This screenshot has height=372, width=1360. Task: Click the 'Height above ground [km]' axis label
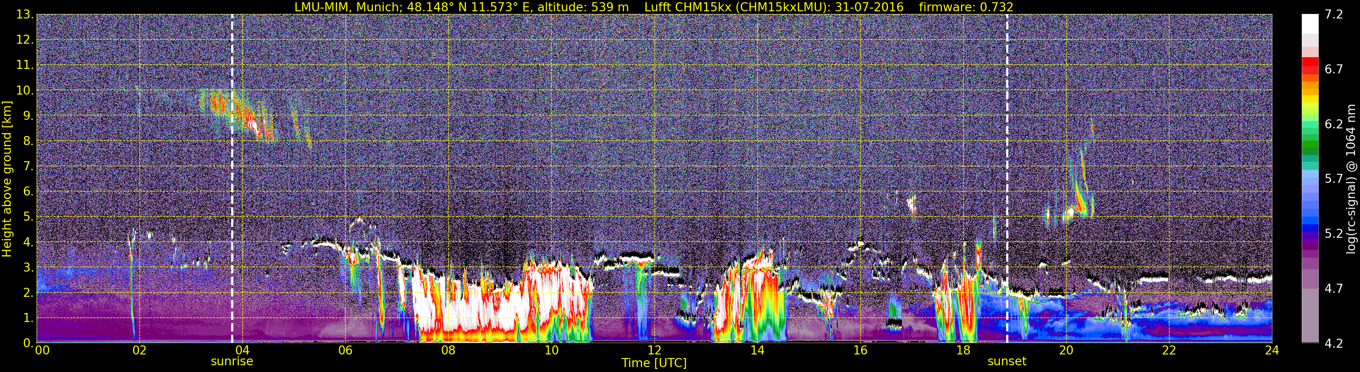pyautogui.click(x=7, y=179)
